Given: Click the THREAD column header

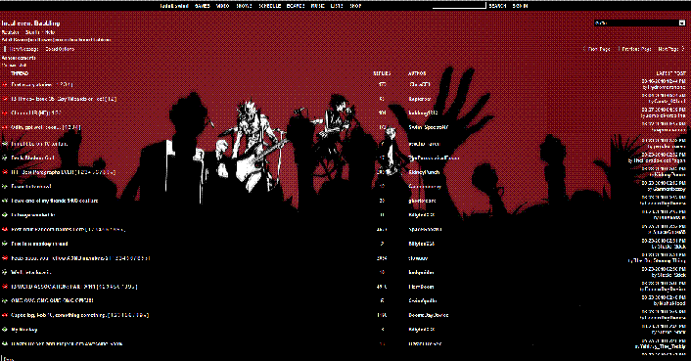Looking at the screenshot, I should (20, 73).
